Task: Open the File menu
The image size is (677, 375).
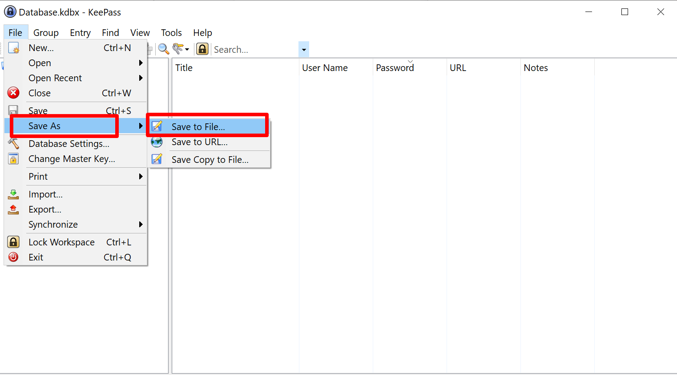Action: point(16,33)
